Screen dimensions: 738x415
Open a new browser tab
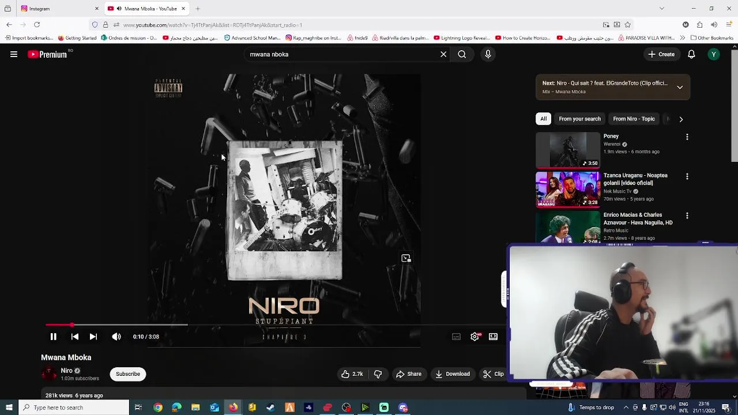pos(198,9)
